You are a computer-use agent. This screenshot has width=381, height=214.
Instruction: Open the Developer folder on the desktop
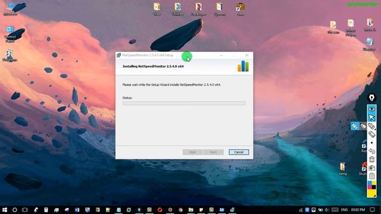pos(198,10)
